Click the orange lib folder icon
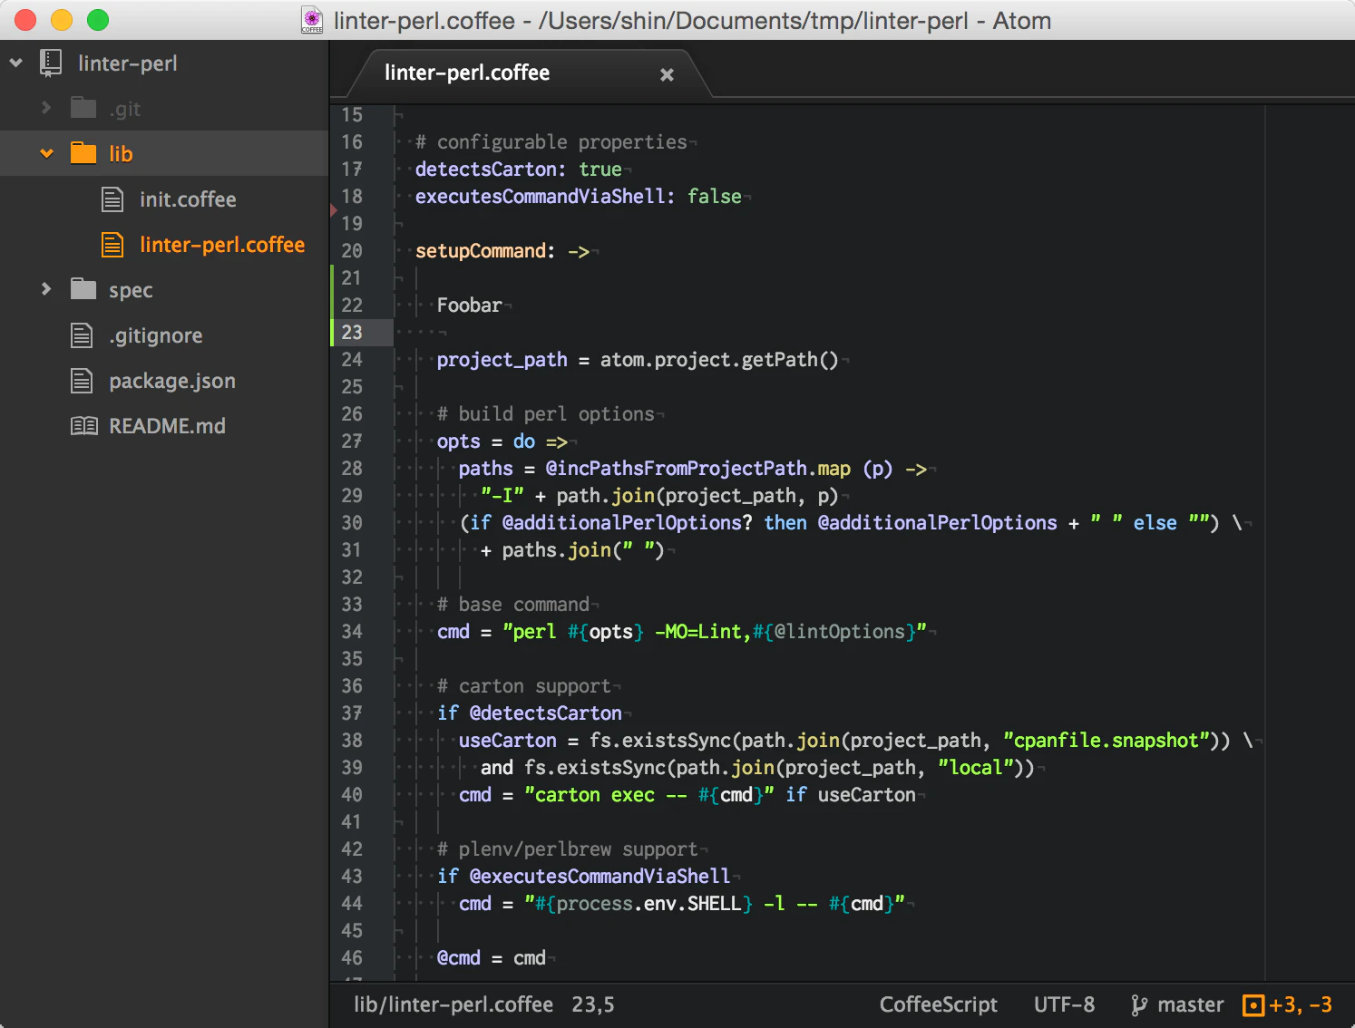The width and height of the screenshot is (1355, 1028). click(x=83, y=153)
